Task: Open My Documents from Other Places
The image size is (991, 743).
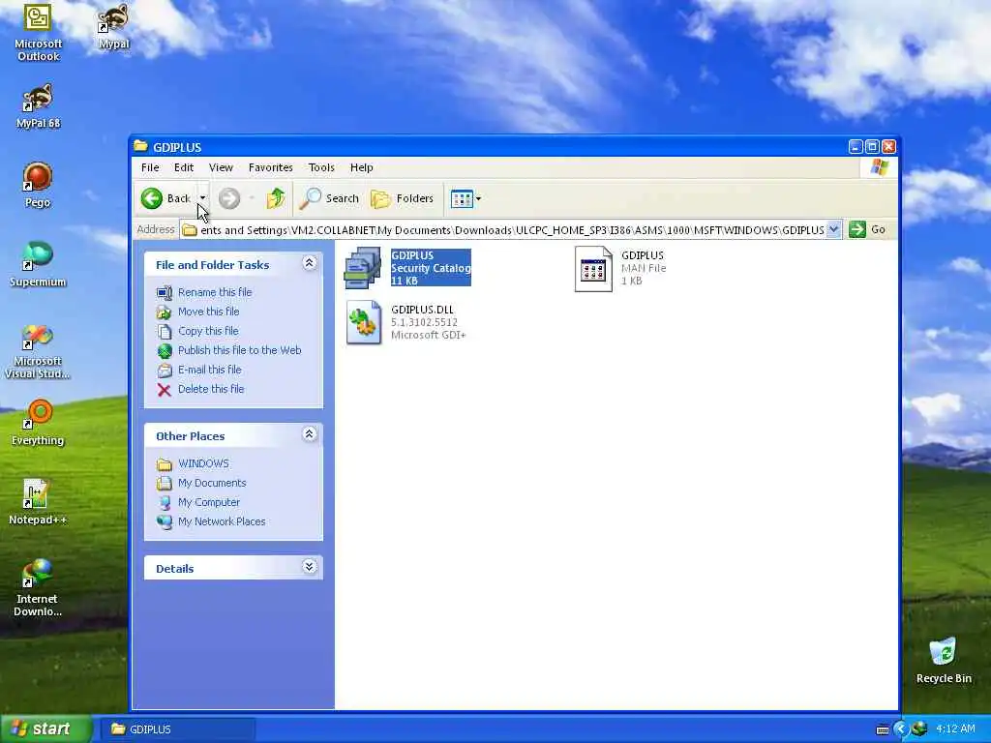Action: point(212,484)
